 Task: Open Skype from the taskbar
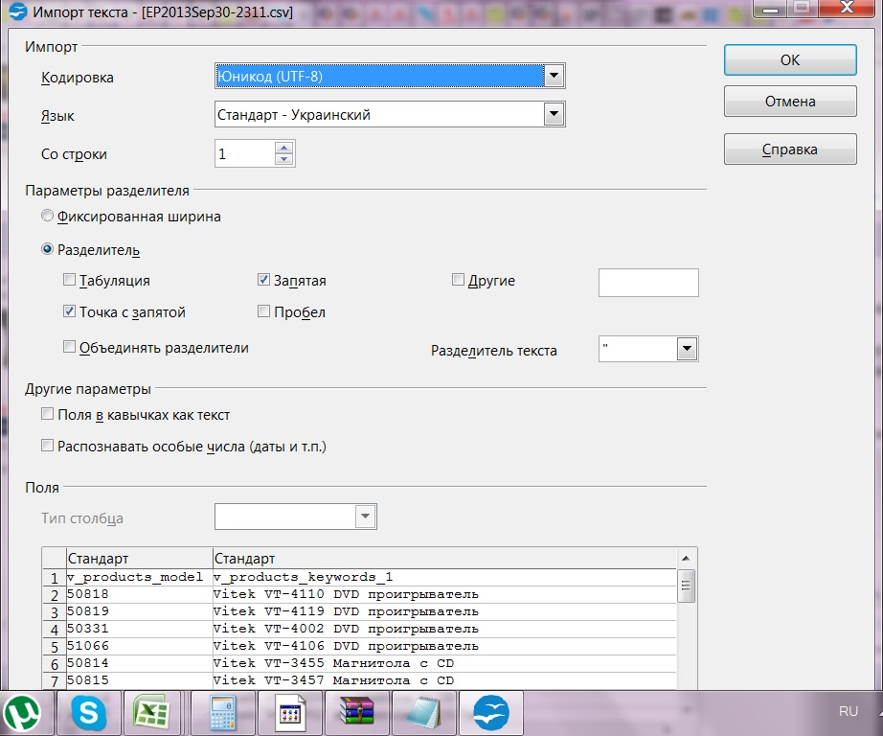(x=89, y=712)
